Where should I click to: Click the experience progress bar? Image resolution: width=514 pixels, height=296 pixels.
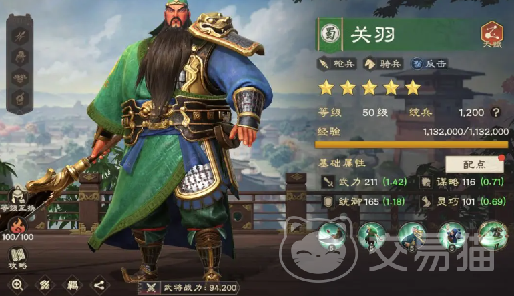(411, 145)
